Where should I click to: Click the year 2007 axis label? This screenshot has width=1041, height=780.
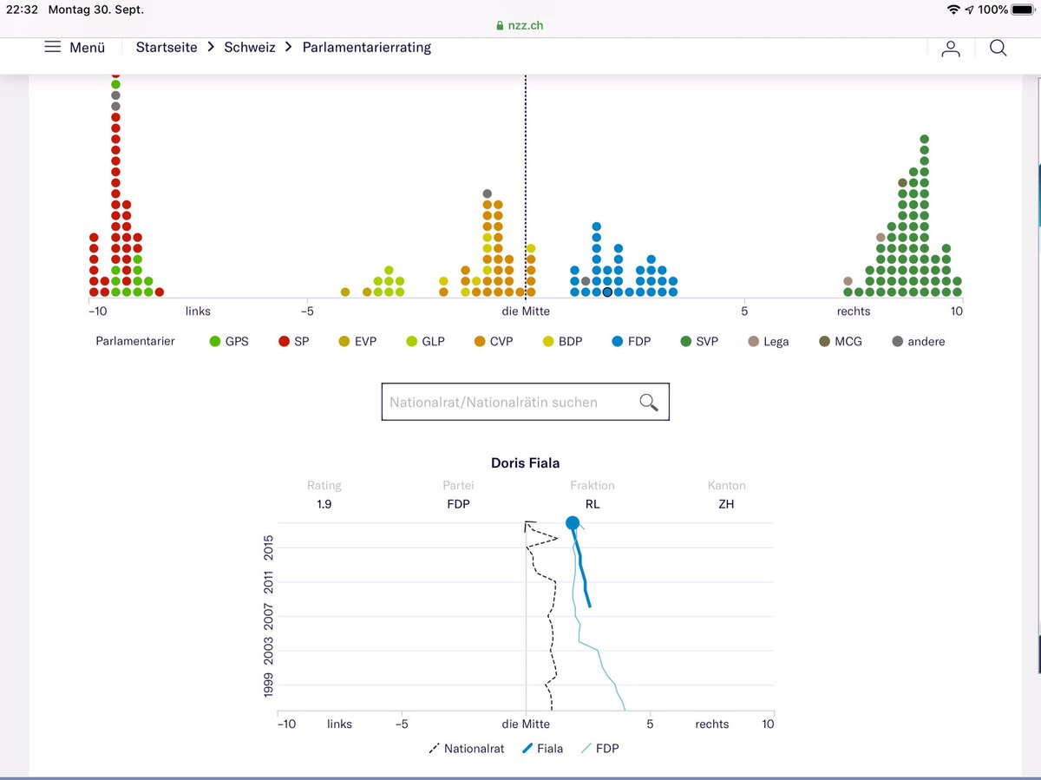click(269, 617)
